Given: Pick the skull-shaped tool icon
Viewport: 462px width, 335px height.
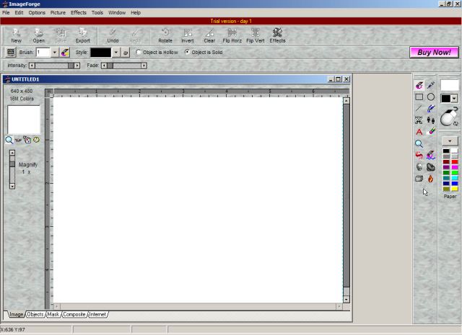Looking at the screenshot, I should (x=419, y=166).
